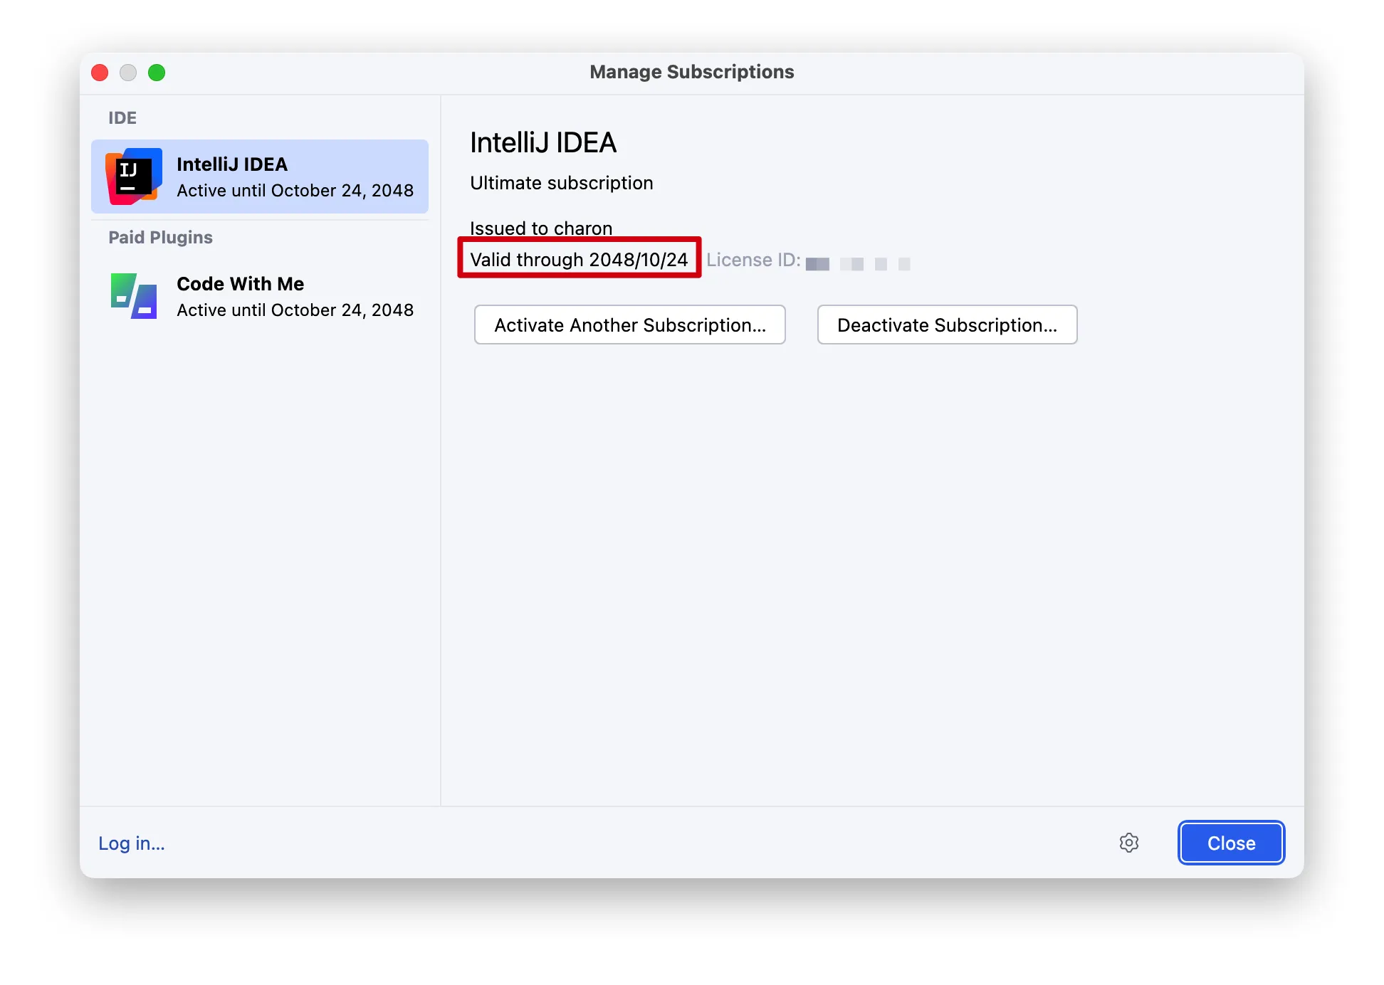The width and height of the screenshot is (1384, 985).
Task: Zoom the window with the green button
Action: pyautogui.click(x=157, y=73)
